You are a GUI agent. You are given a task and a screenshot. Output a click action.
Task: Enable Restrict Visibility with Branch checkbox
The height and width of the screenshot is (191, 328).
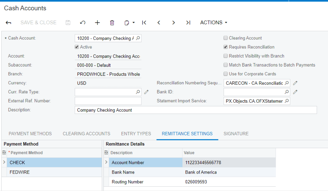pos(226,56)
